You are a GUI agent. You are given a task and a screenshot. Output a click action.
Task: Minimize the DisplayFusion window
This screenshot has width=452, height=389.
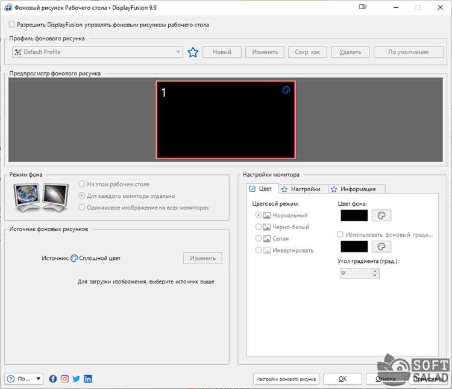click(396, 7)
